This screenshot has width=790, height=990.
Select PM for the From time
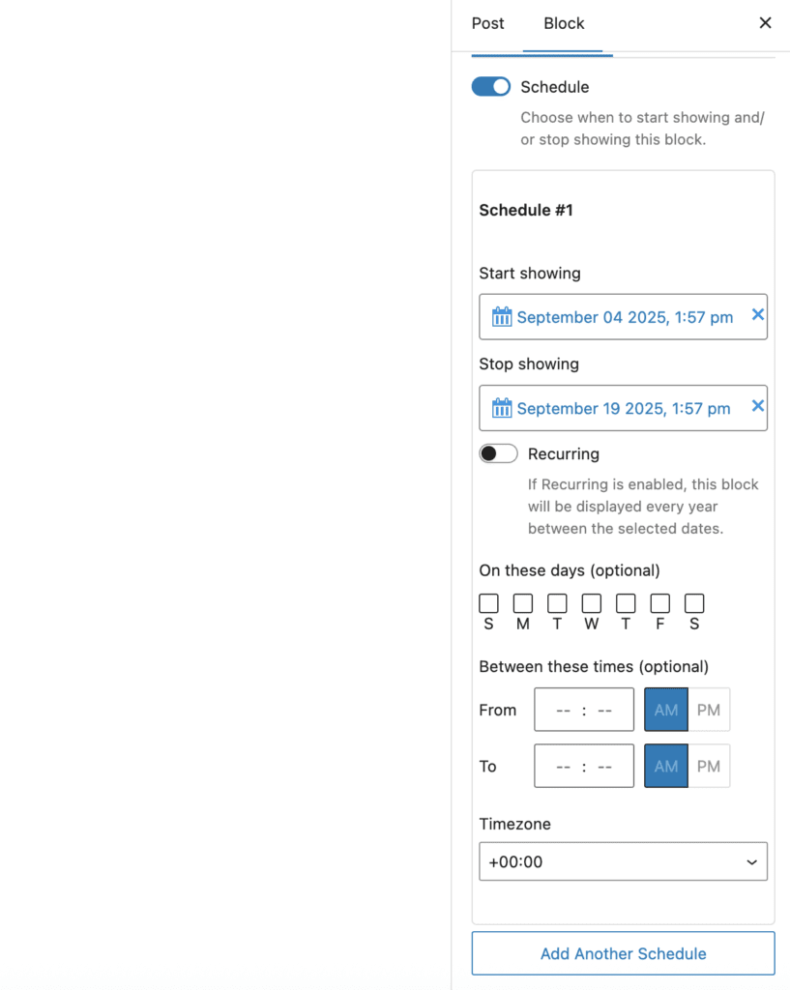coord(709,710)
